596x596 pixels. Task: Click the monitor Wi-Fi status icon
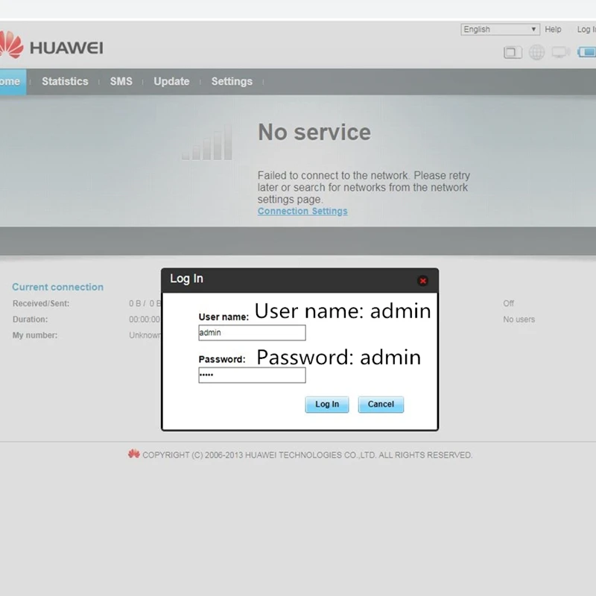561,52
